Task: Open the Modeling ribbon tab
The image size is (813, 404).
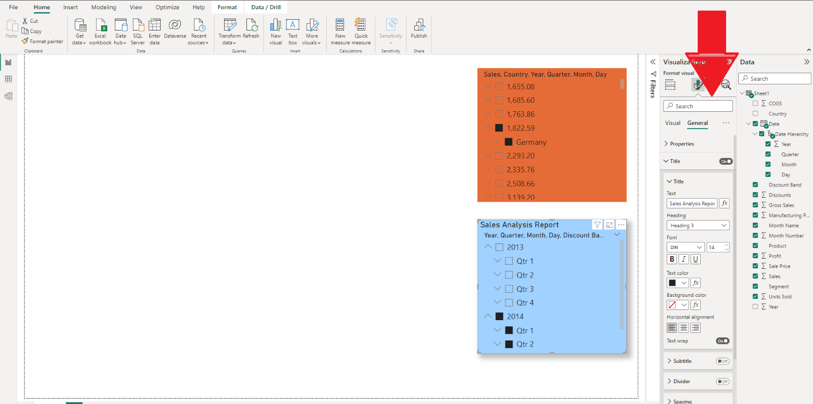Action: [x=104, y=7]
